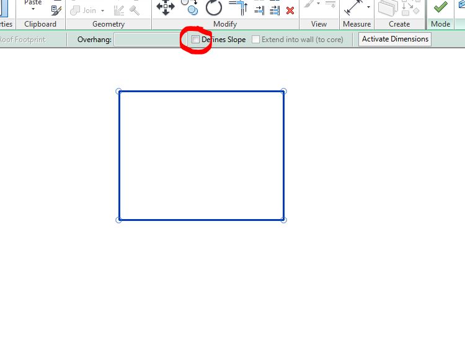Click the View panel title
This screenshot has width=465, height=341.
tap(319, 24)
